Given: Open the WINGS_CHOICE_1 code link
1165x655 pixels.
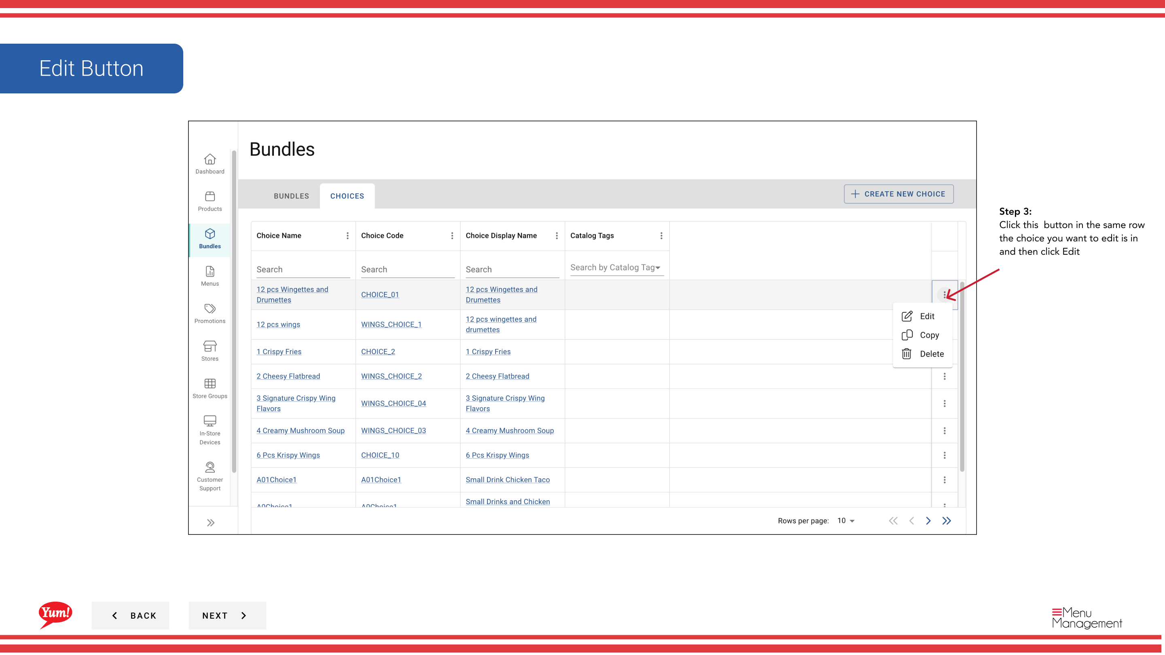Looking at the screenshot, I should (391, 325).
